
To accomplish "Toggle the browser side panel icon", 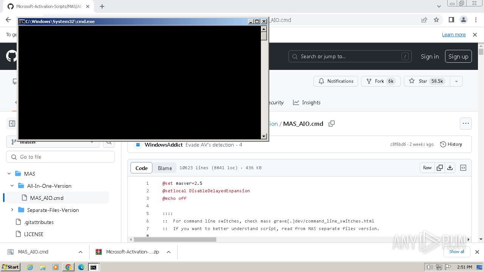I will coord(451,20).
